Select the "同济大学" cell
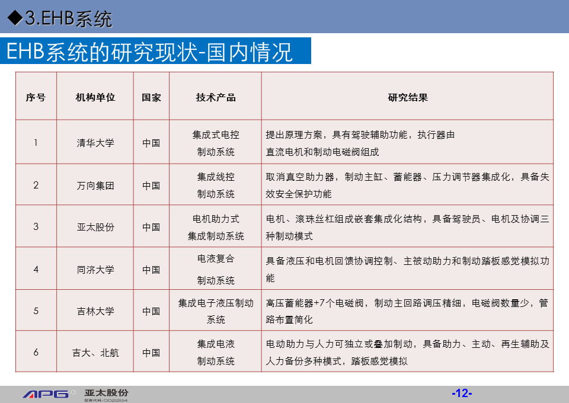The width and height of the screenshot is (569, 403). pos(95,270)
